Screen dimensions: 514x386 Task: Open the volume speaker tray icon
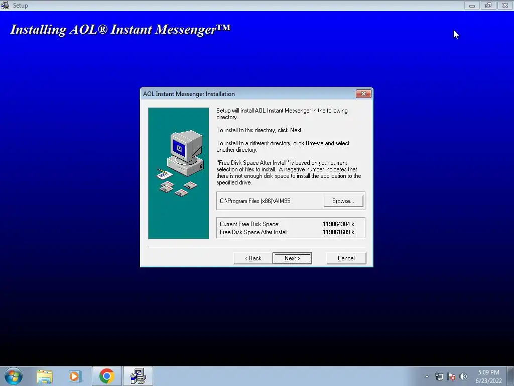463,376
